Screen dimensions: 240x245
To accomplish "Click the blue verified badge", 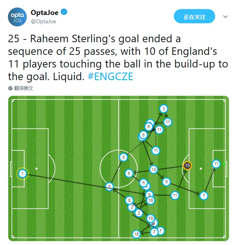I will click(64, 12).
